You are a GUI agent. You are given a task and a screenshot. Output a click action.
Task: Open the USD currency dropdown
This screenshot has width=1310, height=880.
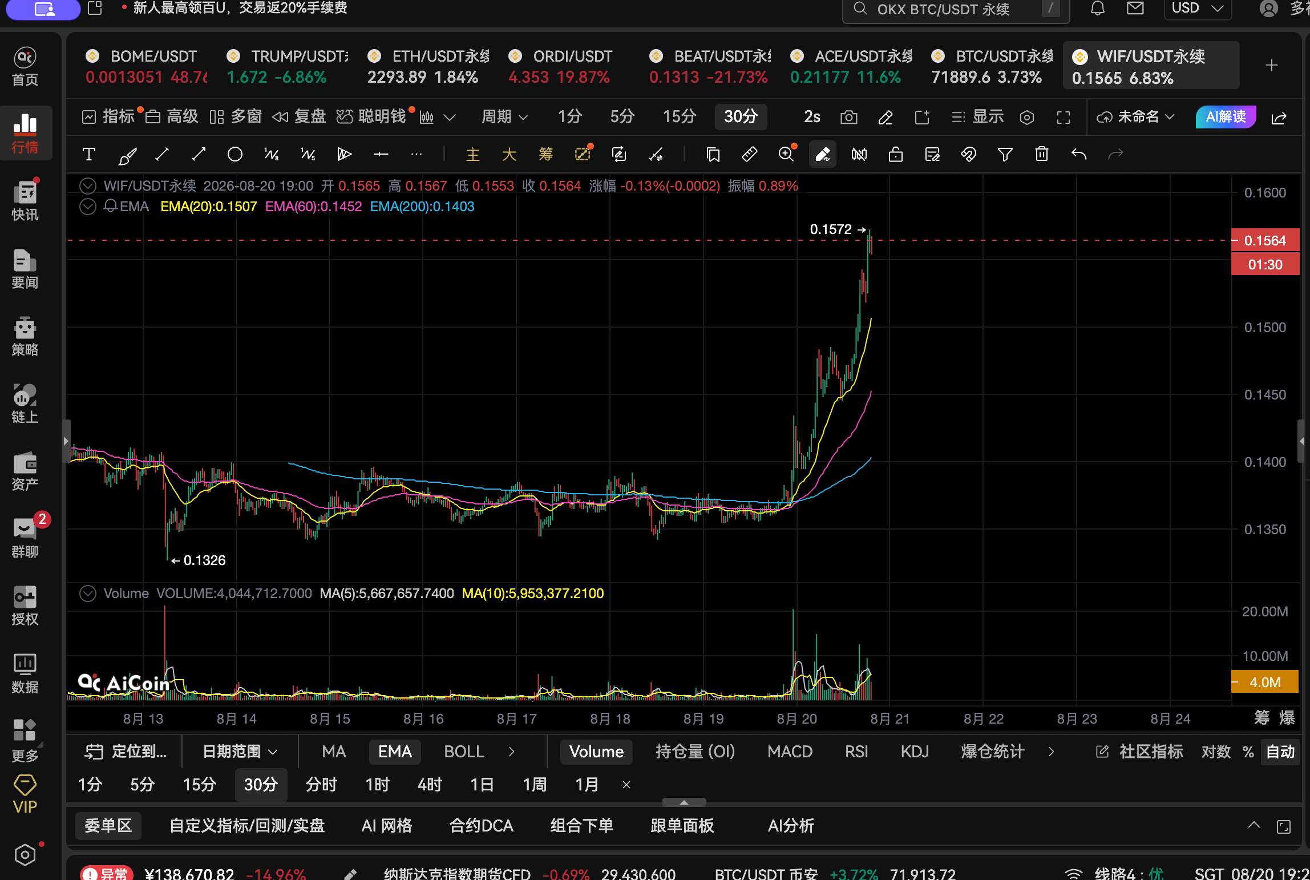tap(1198, 9)
